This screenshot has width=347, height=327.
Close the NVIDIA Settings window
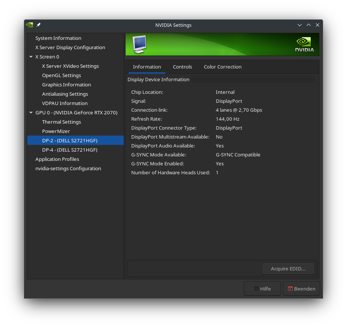[317, 25]
